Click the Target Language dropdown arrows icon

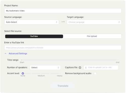coord(119,22)
